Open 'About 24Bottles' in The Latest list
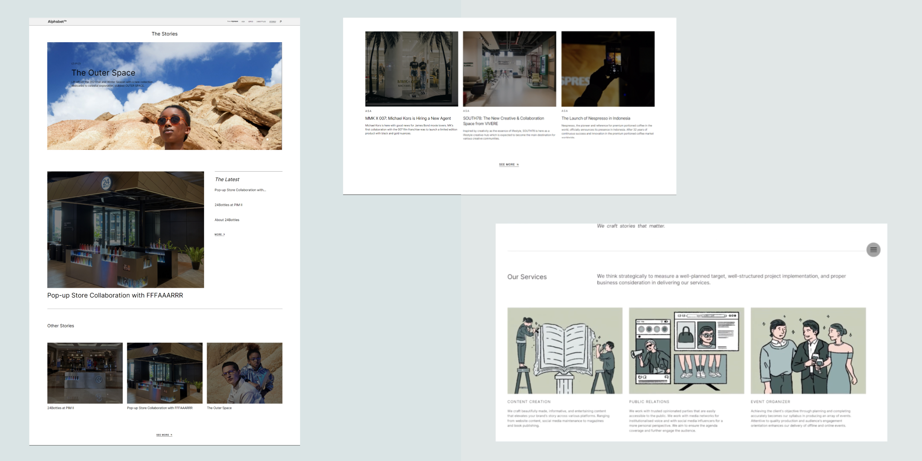This screenshot has height=461, width=922. pos(227,220)
